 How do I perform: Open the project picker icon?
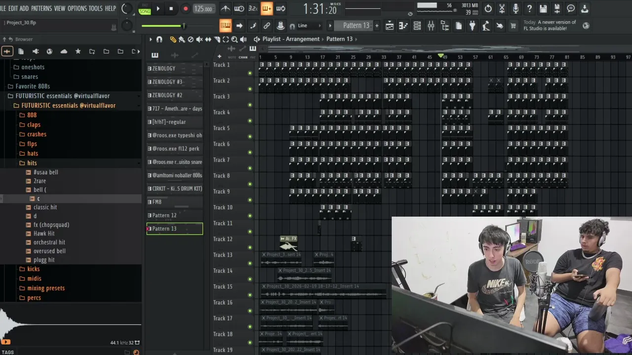coord(459,26)
